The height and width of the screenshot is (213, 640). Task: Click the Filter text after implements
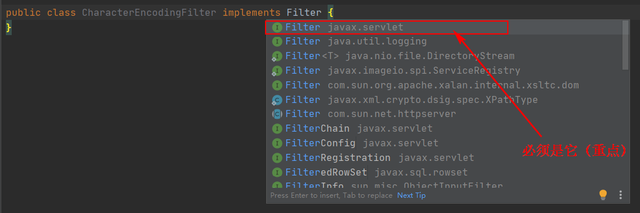point(304,13)
